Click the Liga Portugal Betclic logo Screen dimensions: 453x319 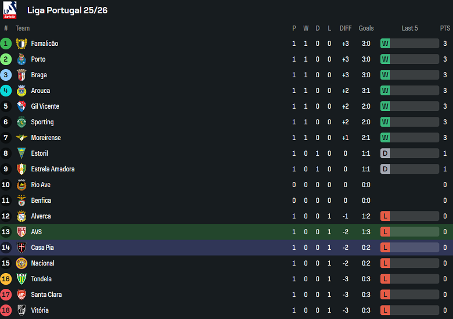(x=10, y=10)
